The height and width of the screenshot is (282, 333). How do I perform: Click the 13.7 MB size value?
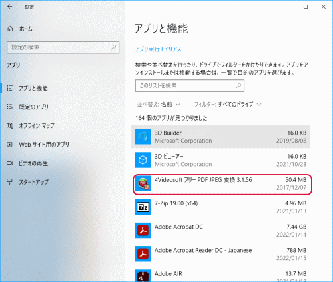click(296, 273)
